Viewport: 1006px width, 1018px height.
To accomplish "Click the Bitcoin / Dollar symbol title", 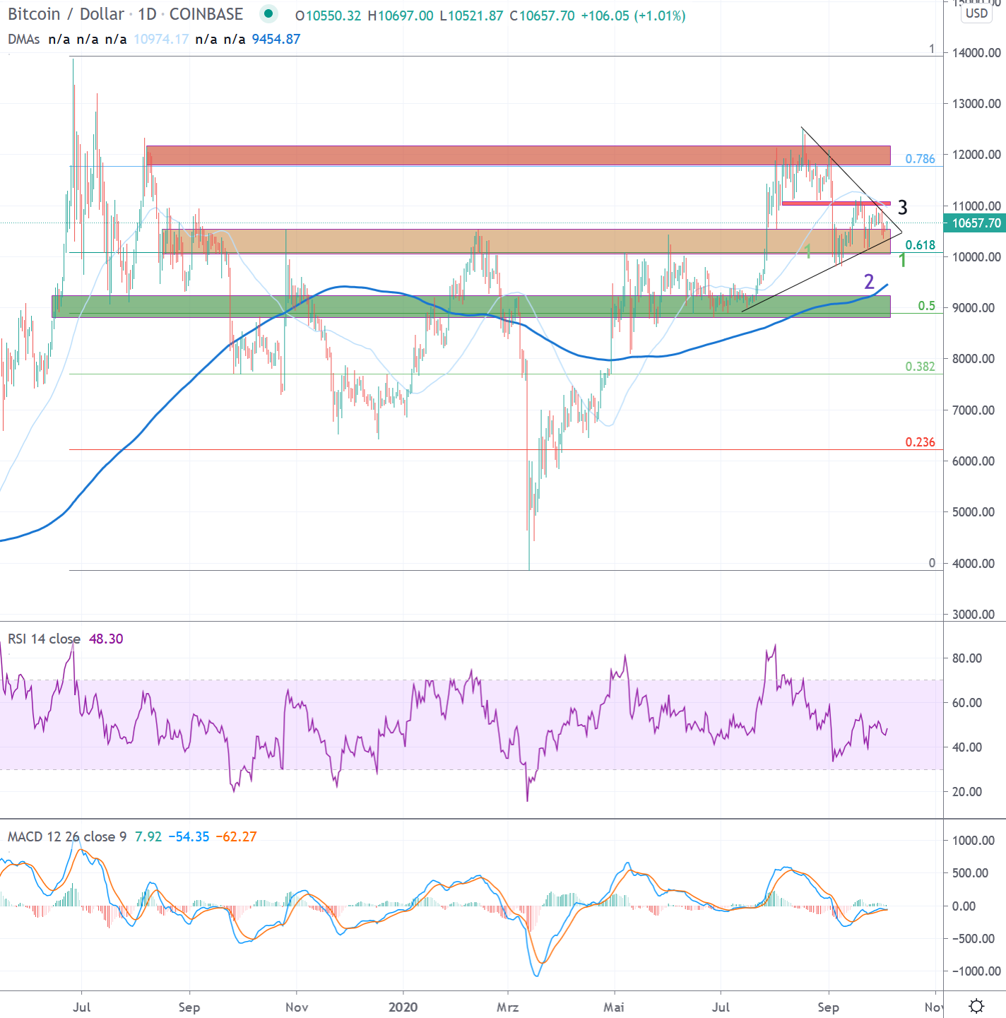I will click(x=66, y=14).
